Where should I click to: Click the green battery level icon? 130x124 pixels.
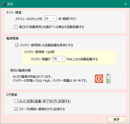[x=108, y=78]
